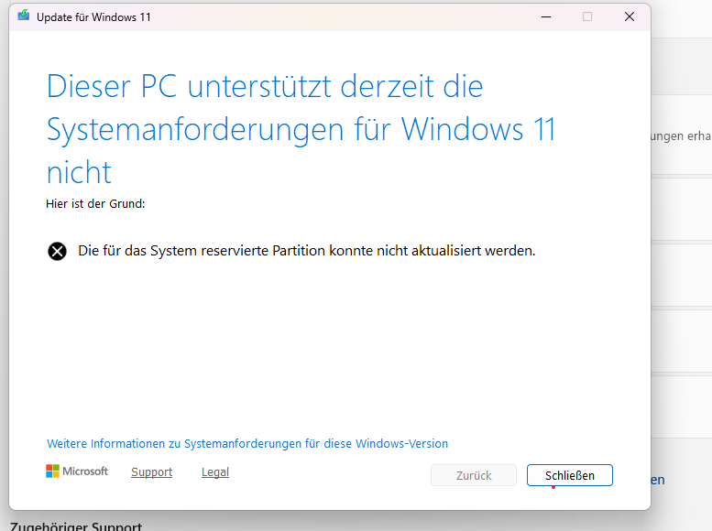The width and height of the screenshot is (712, 531).
Task: Click the greyed-out Zurück button
Action: pos(474,475)
